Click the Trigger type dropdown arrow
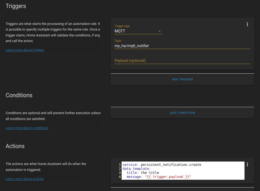Viewport: 260px width, 191px height. click(160, 31)
